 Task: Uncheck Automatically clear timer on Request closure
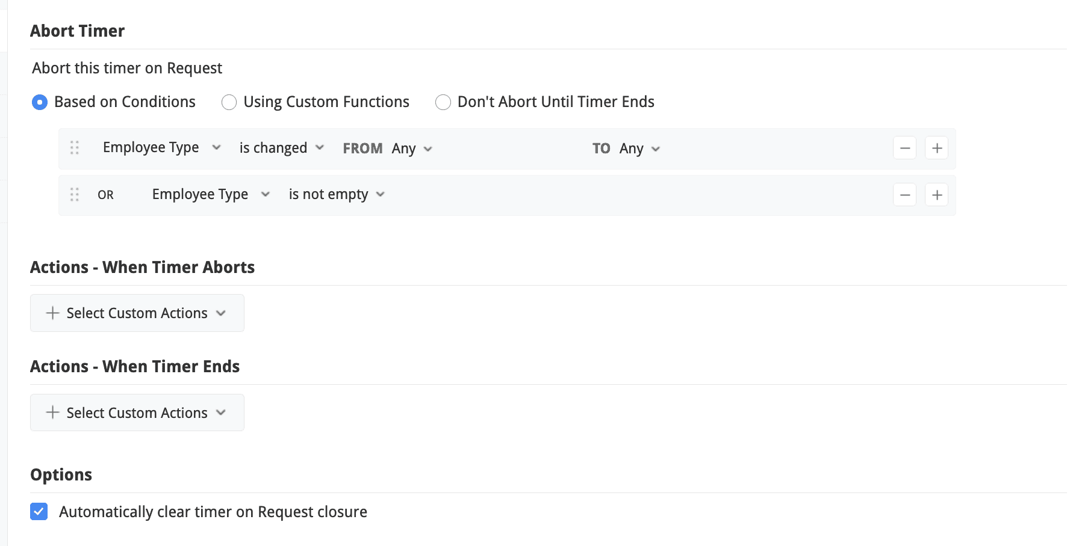tap(39, 512)
